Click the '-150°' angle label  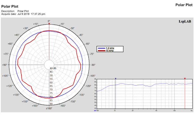click(x=73, y=102)
